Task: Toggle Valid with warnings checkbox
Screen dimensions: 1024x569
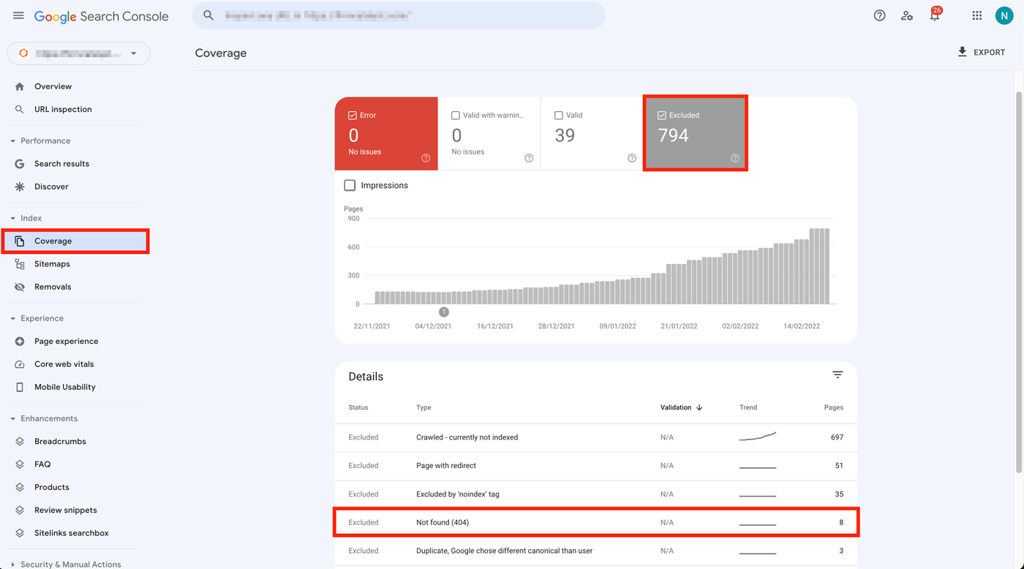Action: [x=456, y=116]
